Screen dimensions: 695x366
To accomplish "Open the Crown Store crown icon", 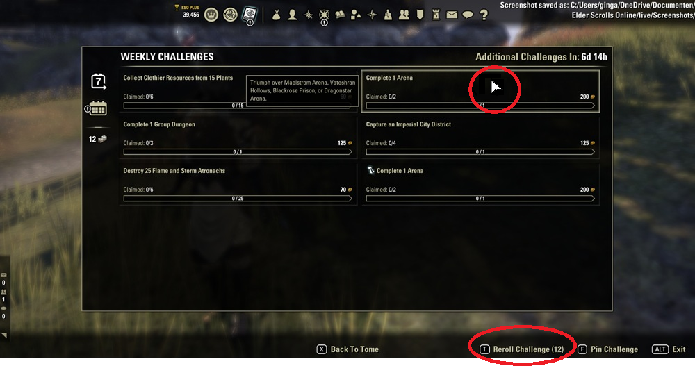I will (x=211, y=15).
